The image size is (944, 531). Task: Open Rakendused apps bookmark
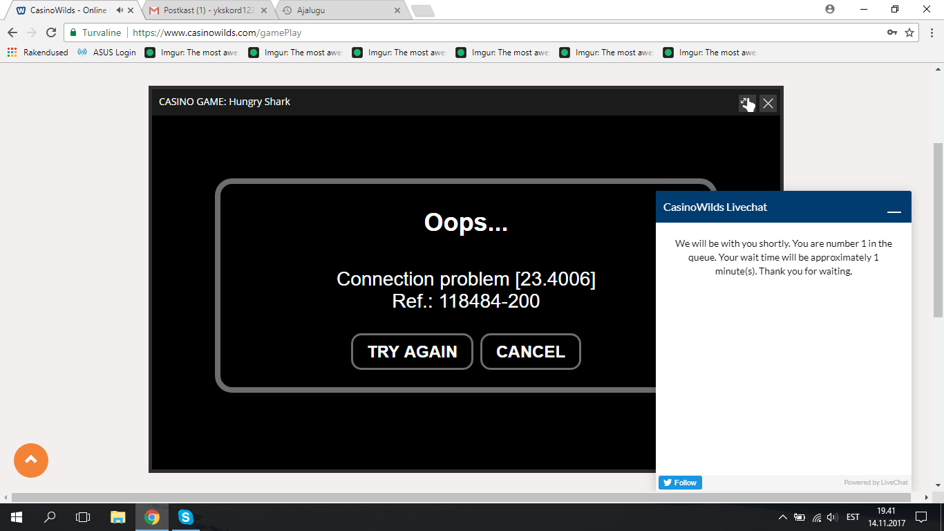pos(38,53)
